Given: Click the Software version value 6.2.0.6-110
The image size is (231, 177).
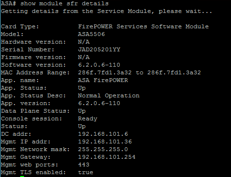Looking at the screenshot, I should pyautogui.click(x=99, y=65).
